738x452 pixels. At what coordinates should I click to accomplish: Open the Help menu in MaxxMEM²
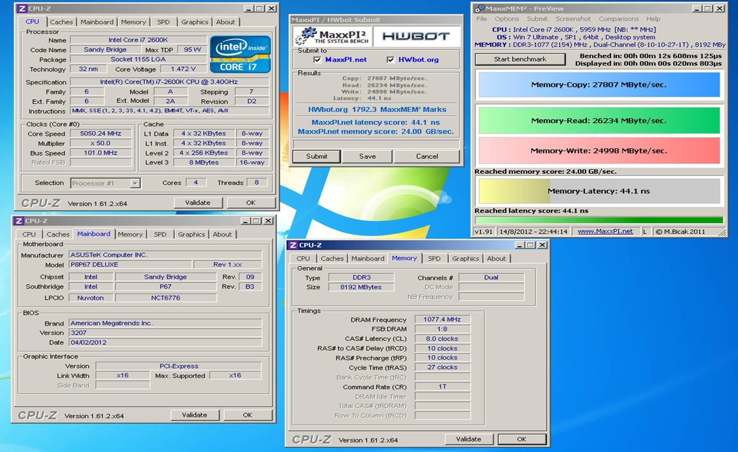[x=653, y=19]
